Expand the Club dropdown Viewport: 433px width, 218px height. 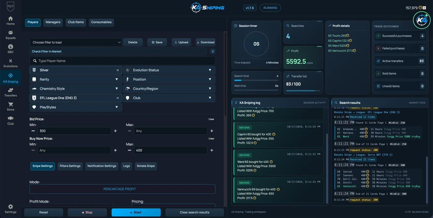click(x=169, y=98)
